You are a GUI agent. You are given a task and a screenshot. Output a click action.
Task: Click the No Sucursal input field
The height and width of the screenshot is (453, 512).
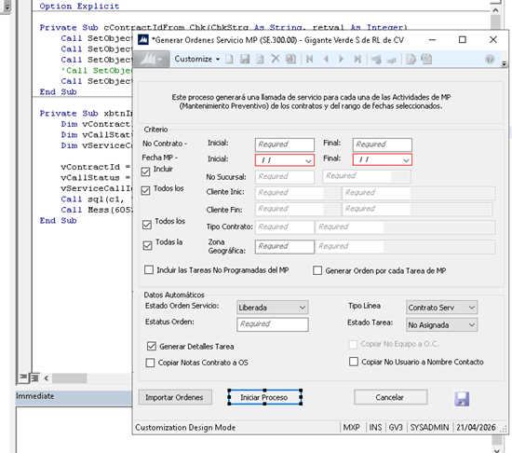pyautogui.click(x=285, y=176)
